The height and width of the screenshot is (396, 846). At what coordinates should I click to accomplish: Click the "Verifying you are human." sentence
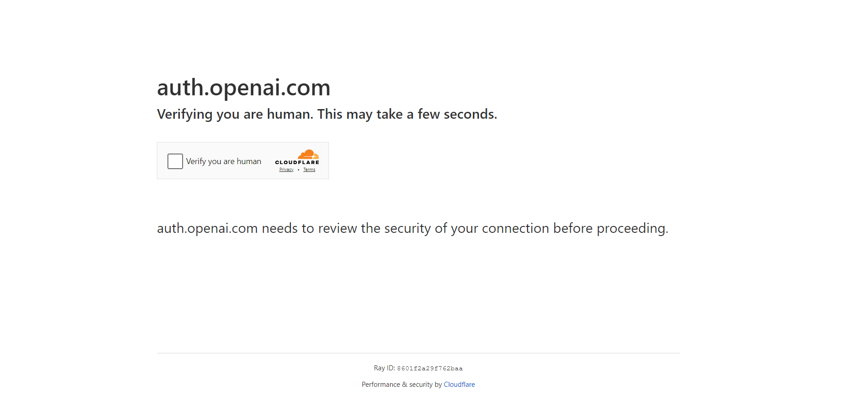click(x=235, y=114)
